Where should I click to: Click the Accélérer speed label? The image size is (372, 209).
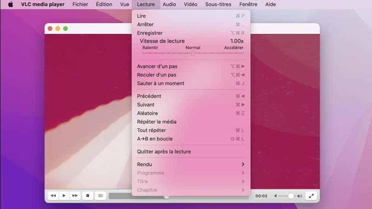[234, 47]
